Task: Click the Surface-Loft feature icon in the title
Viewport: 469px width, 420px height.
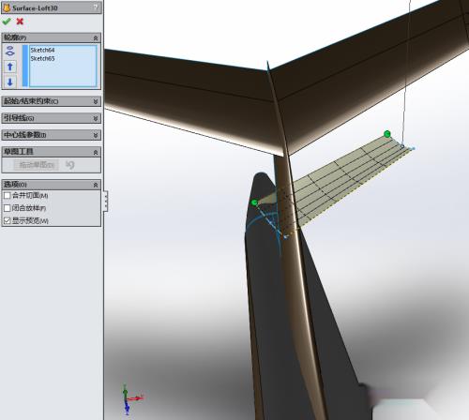Action: pos(7,7)
